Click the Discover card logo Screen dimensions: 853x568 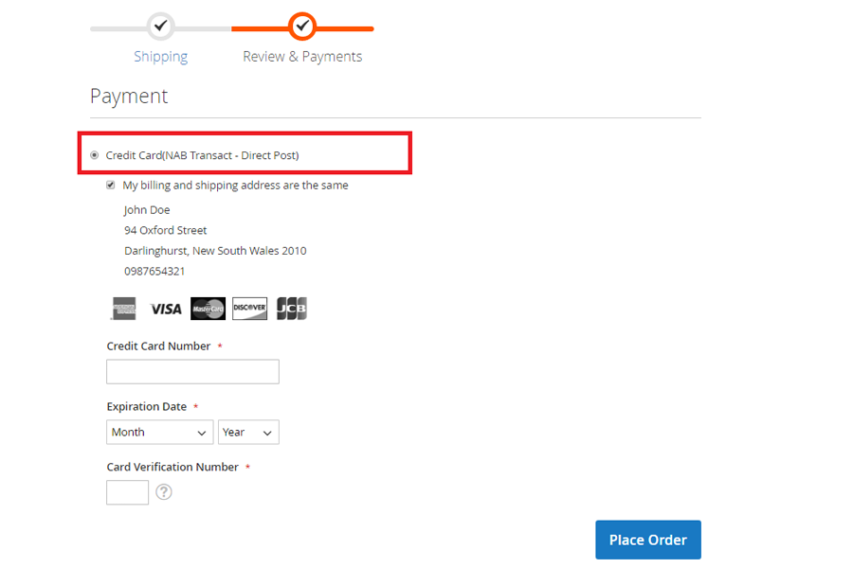tap(249, 309)
